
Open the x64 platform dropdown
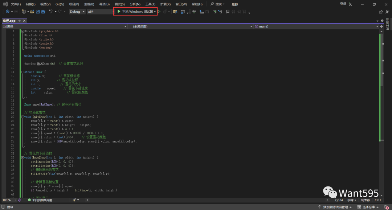[100, 12]
